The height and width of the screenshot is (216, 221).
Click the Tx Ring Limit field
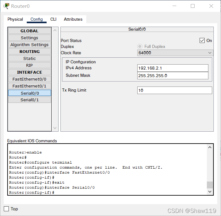[174, 90]
